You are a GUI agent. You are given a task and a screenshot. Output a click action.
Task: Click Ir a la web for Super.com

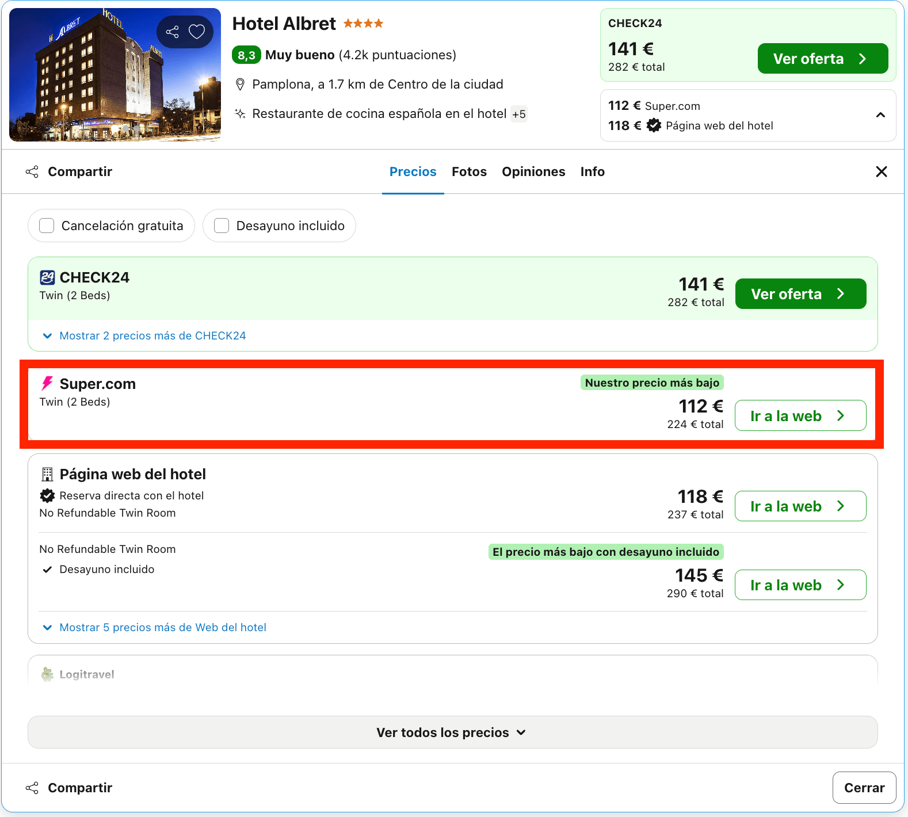(x=800, y=415)
